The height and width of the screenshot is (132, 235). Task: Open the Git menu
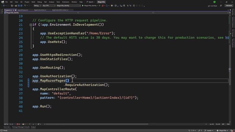(x=21, y=2)
